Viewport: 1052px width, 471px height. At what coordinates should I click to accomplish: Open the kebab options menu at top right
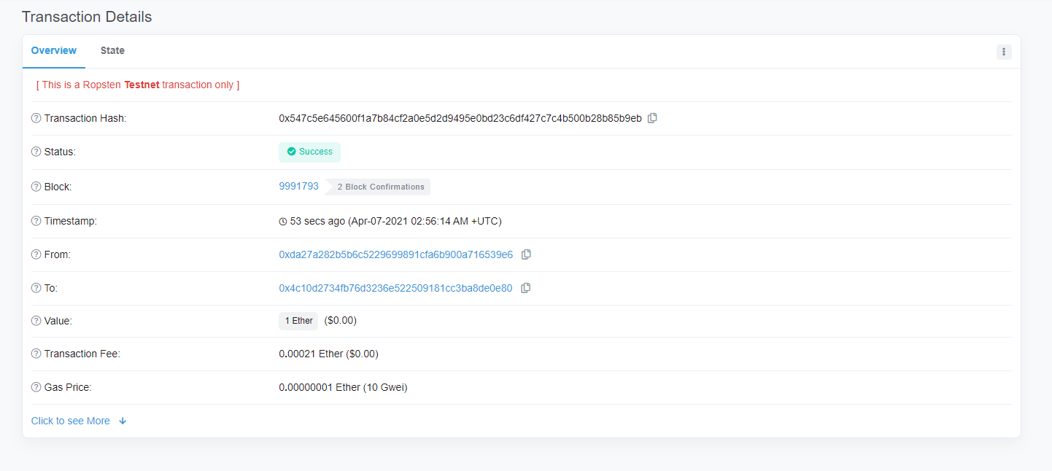pos(1004,52)
